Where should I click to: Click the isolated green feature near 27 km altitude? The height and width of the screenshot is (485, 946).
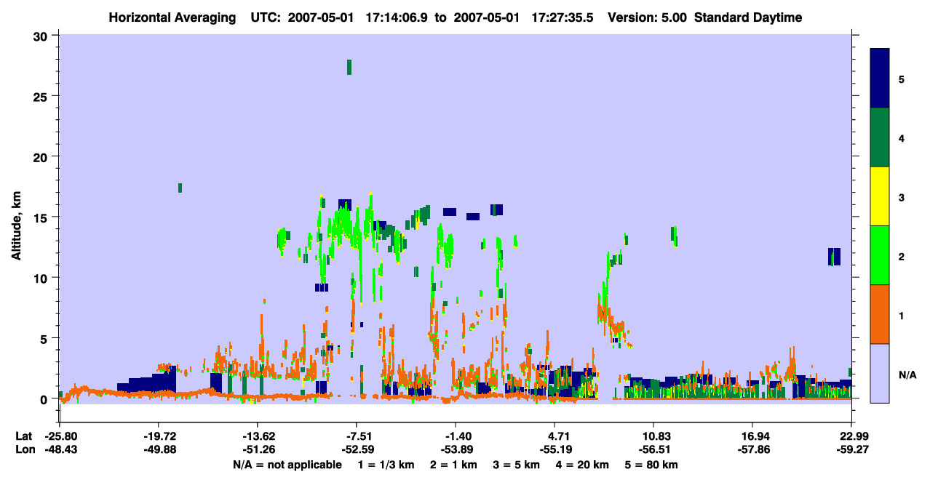pos(349,67)
